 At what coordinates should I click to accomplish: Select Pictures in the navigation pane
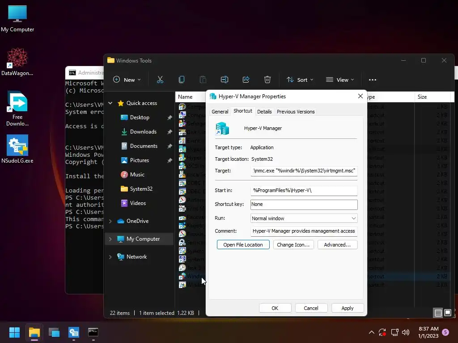140,160
